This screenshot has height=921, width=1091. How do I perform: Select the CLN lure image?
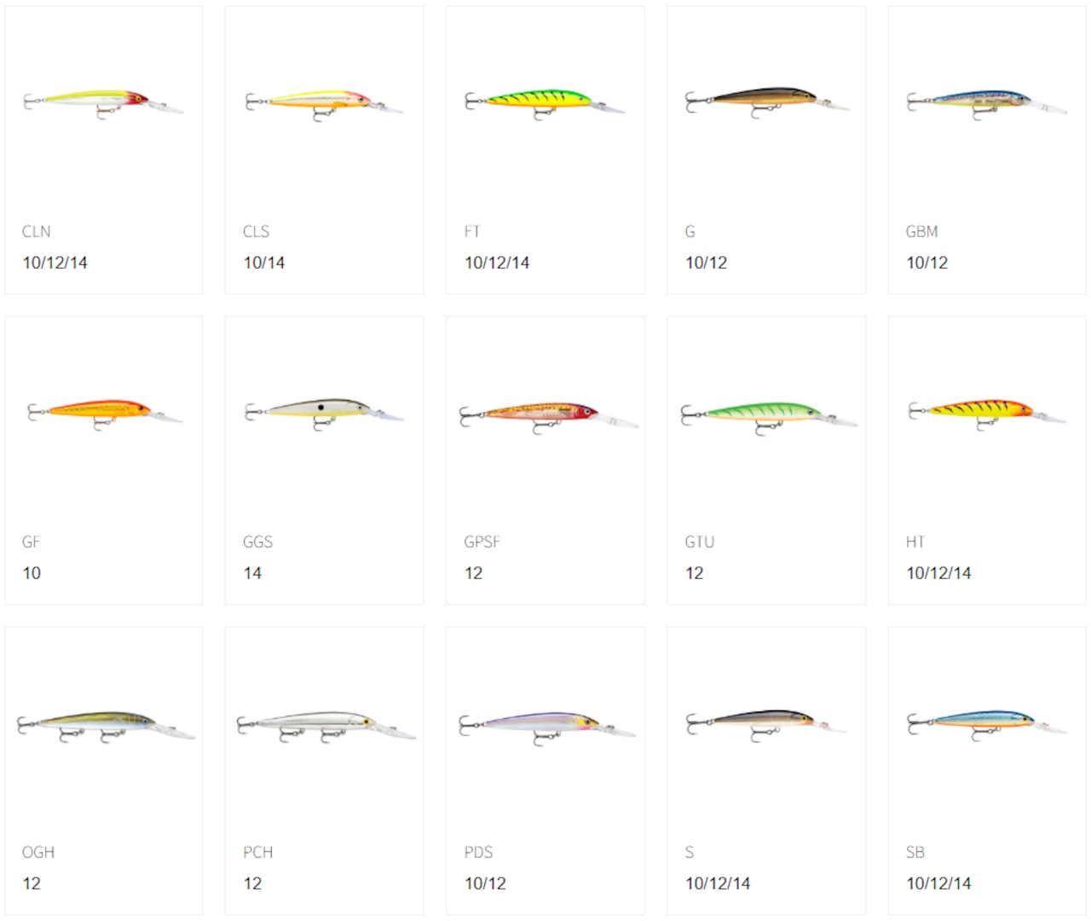tap(103, 104)
